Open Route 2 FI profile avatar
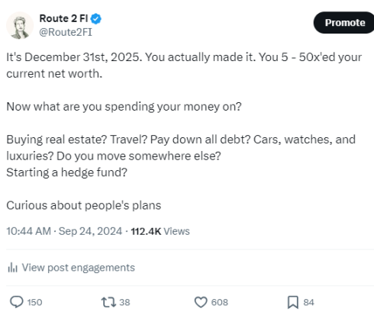This screenshot has width=374, height=315. (x=20, y=25)
